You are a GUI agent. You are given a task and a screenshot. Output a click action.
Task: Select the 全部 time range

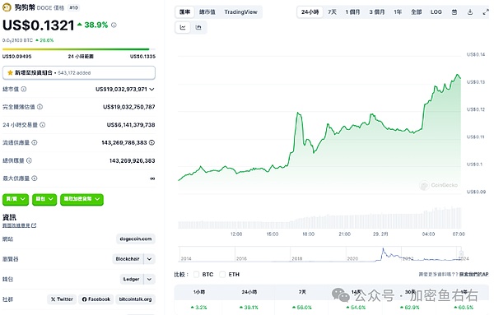click(416, 12)
